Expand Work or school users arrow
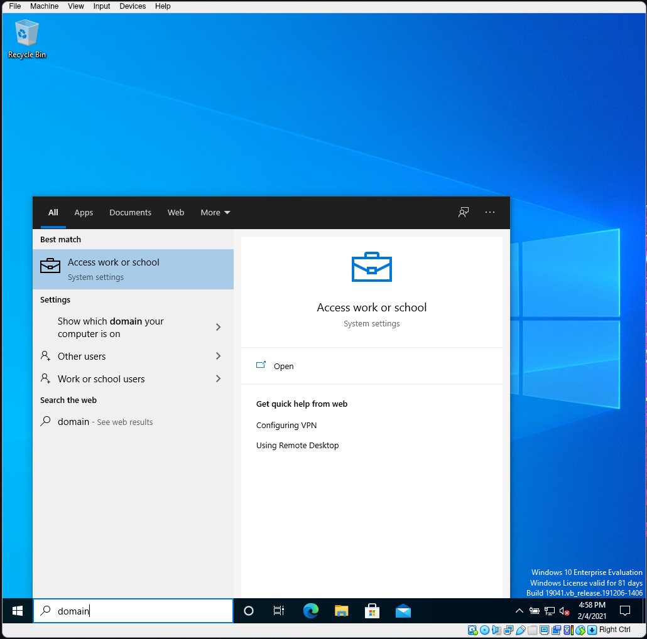The image size is (647, 639). tap(218, 379)
